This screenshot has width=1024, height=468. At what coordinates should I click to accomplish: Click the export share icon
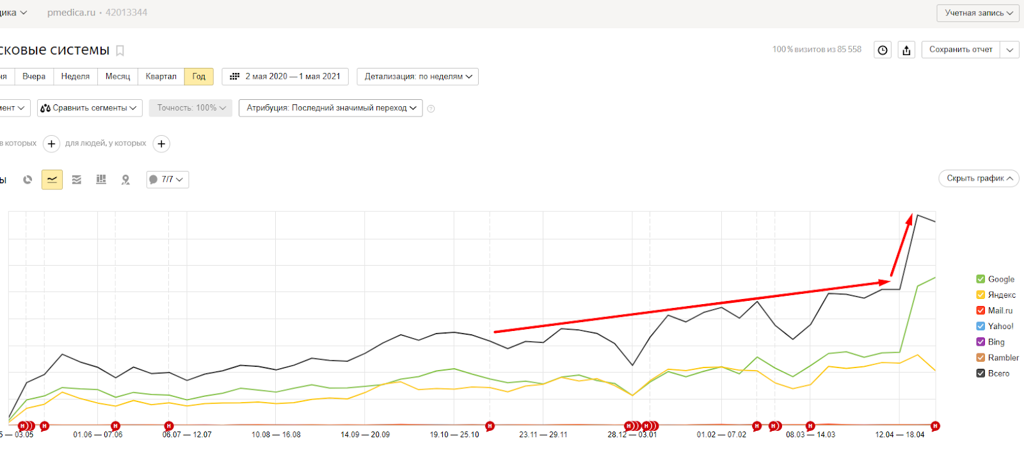[x=906, y=50]
